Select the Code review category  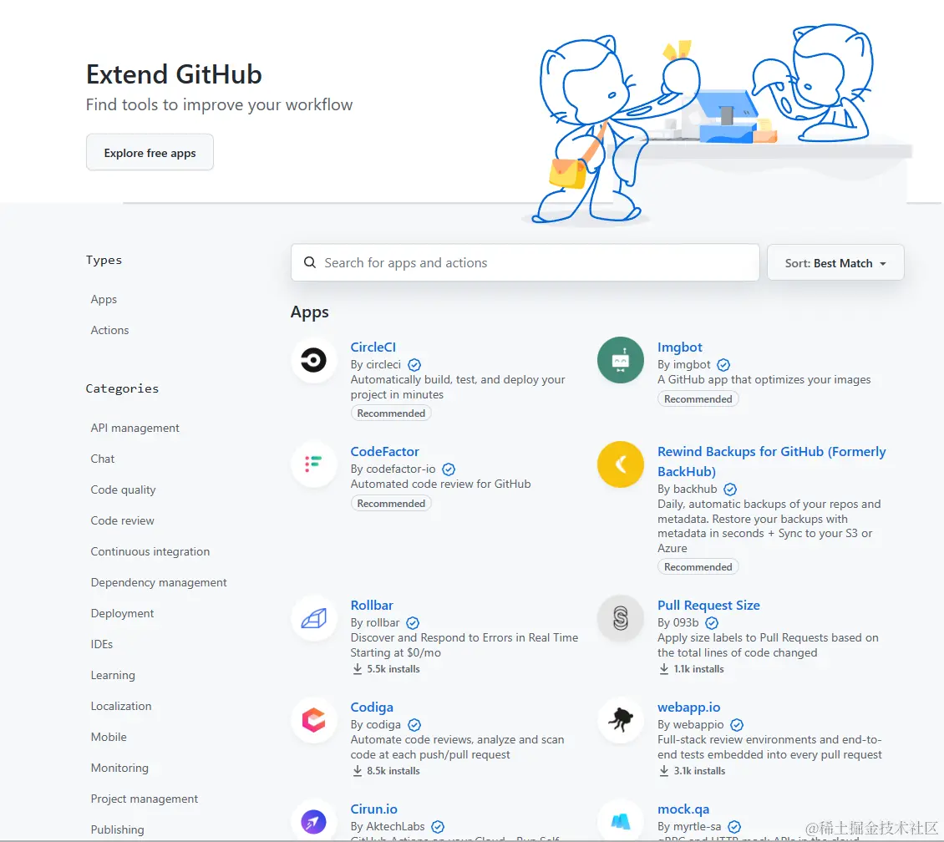pos(122,520)
